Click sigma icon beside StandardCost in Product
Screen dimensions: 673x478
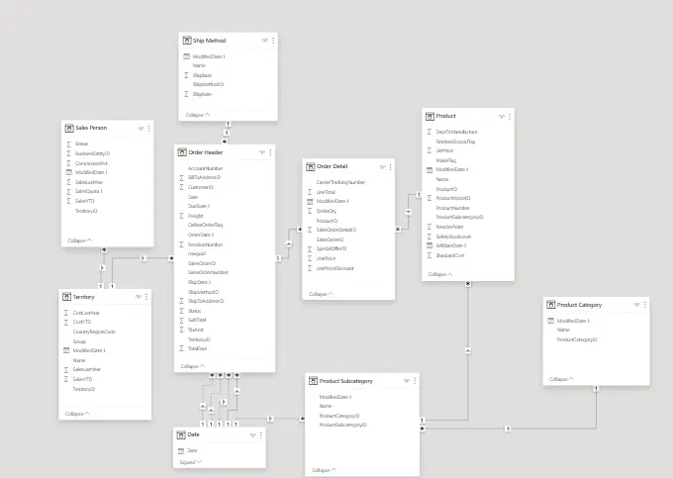tap(430, 255)
